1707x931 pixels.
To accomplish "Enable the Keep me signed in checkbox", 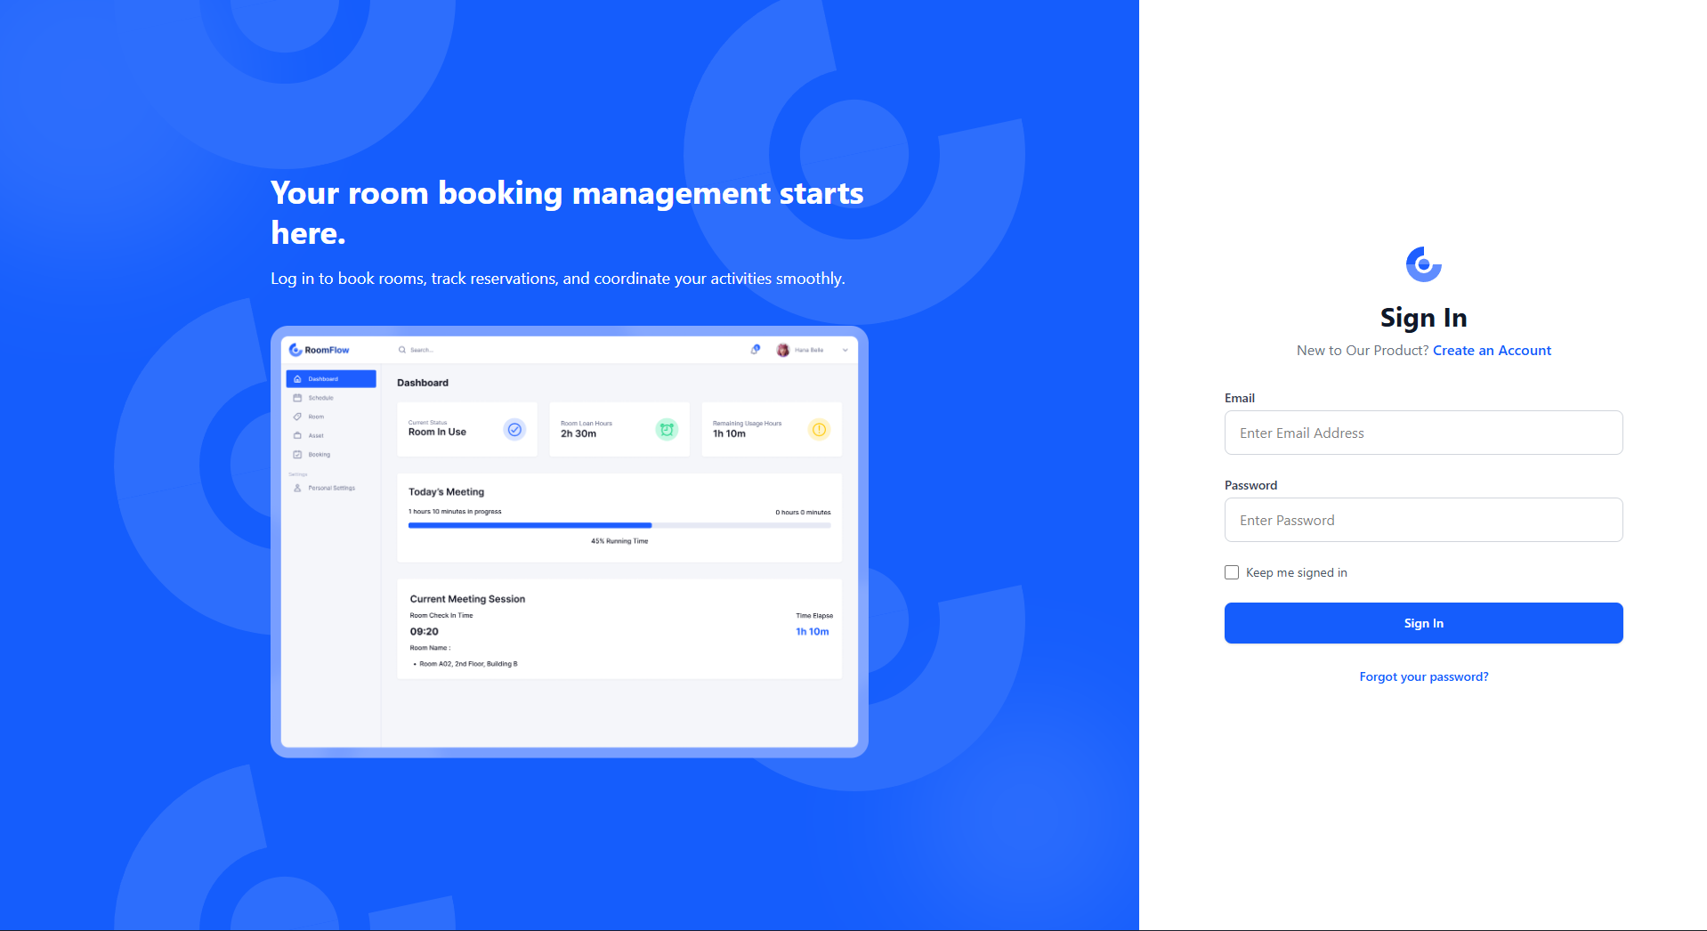I will tap(1232, 572).
